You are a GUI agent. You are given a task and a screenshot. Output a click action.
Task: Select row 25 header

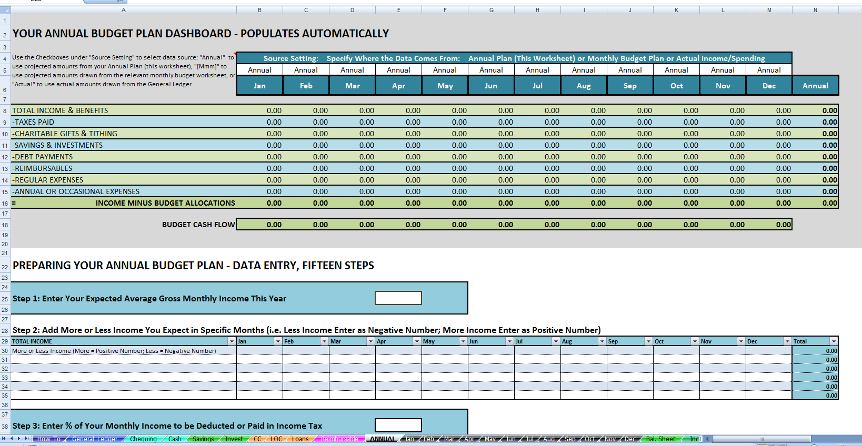(x=5, y=299)
